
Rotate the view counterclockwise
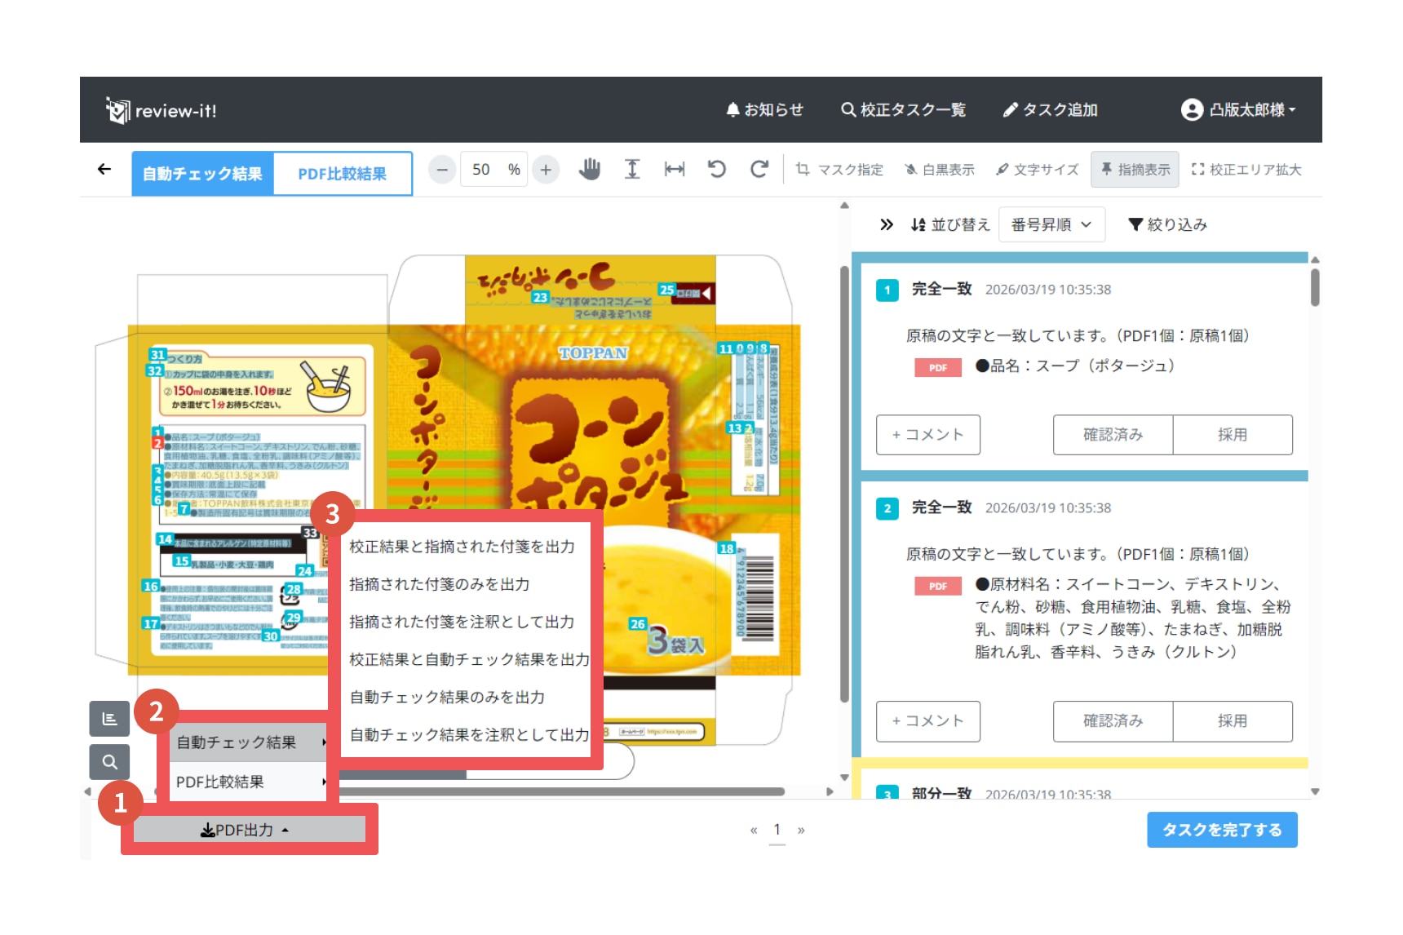coord(717,170)
